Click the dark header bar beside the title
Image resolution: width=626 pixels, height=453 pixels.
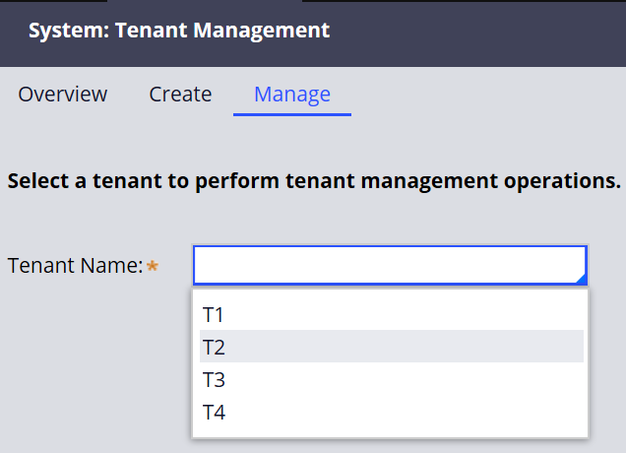pos(475,32)
